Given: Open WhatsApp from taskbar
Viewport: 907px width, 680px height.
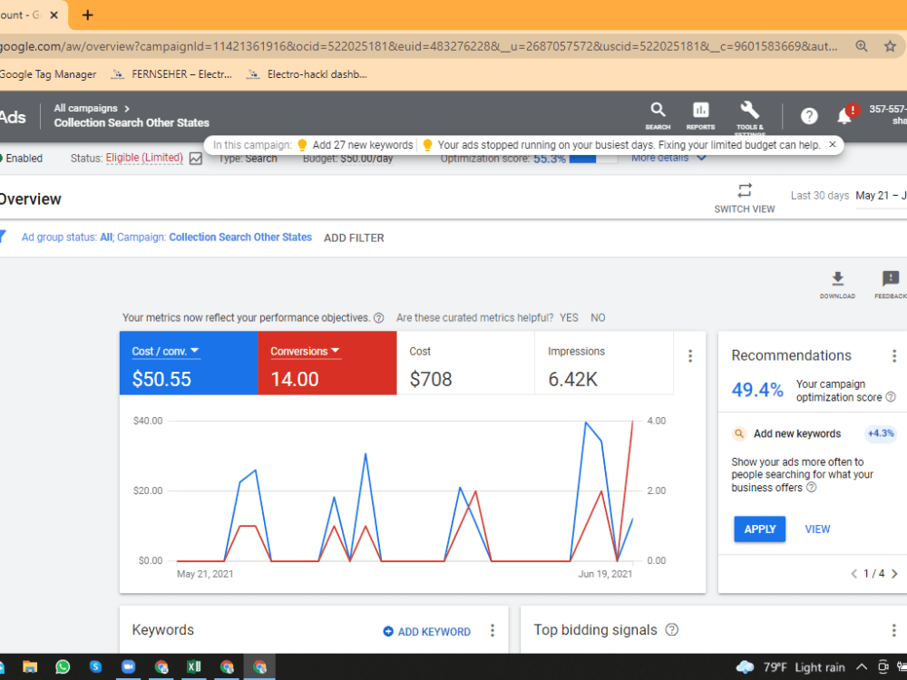Looking at the screenshot, I should [63, 666].
